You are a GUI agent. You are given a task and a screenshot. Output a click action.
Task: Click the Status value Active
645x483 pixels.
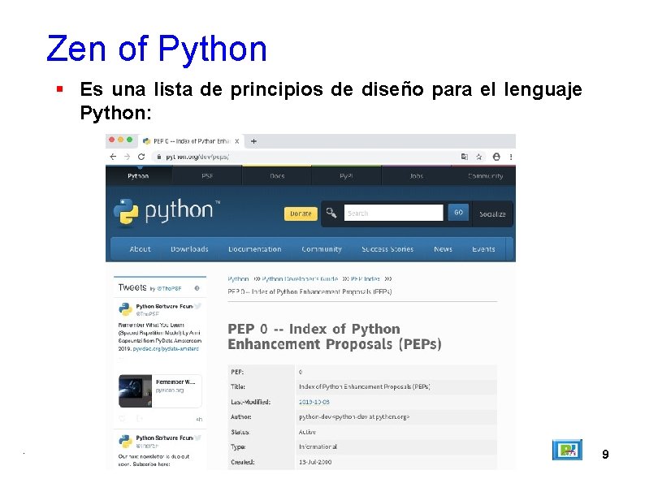point(307,432)
